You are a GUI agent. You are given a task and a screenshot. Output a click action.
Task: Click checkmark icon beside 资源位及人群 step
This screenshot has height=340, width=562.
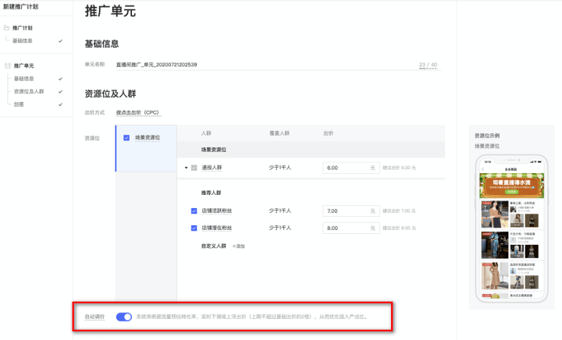60,91
